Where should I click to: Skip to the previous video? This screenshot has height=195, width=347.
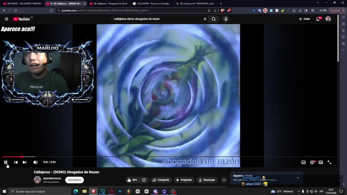(x=16, y=162)
